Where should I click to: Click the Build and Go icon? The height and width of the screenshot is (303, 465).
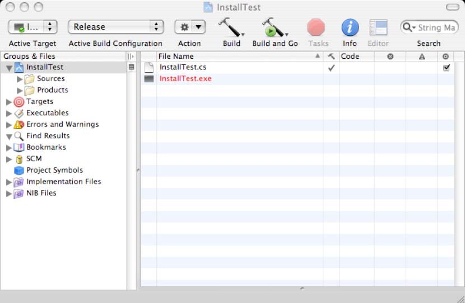pos(275,27)
